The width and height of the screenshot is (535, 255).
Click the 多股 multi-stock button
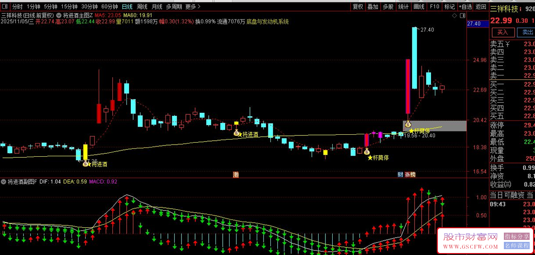point(388,6)
